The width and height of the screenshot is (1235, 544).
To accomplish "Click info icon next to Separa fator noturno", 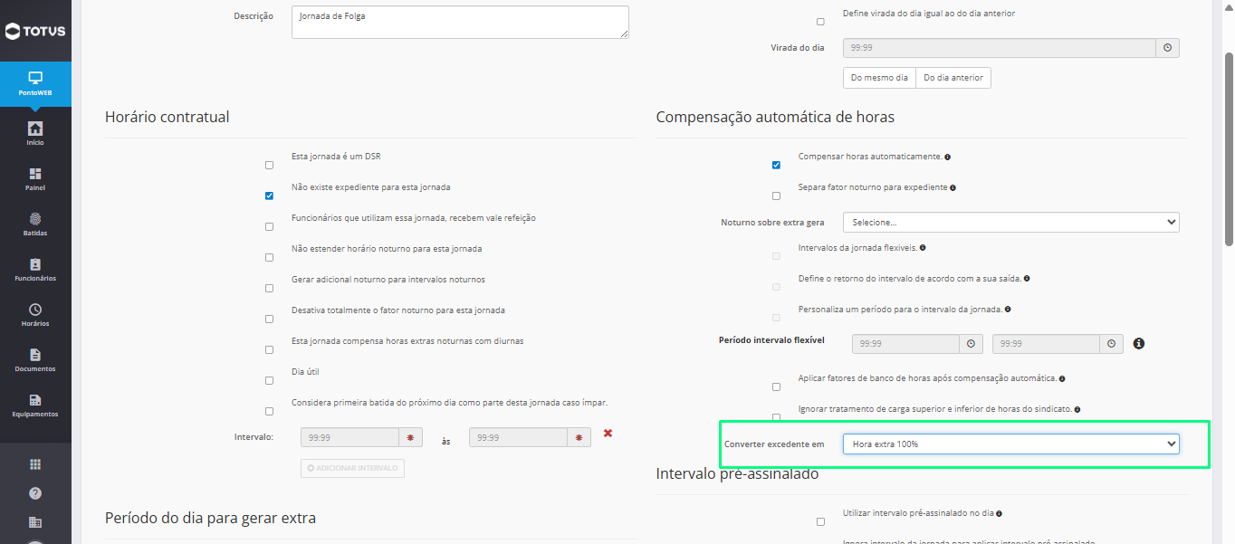I will pos(953,188).
